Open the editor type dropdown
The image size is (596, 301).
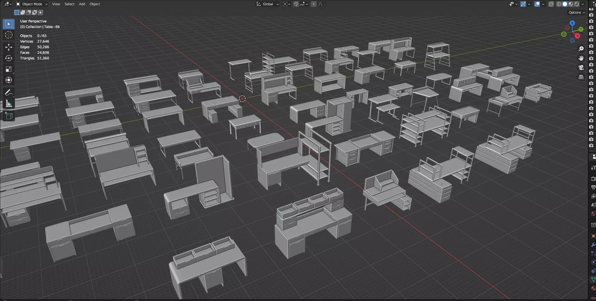pyautogui.click(x=8, y=4)
